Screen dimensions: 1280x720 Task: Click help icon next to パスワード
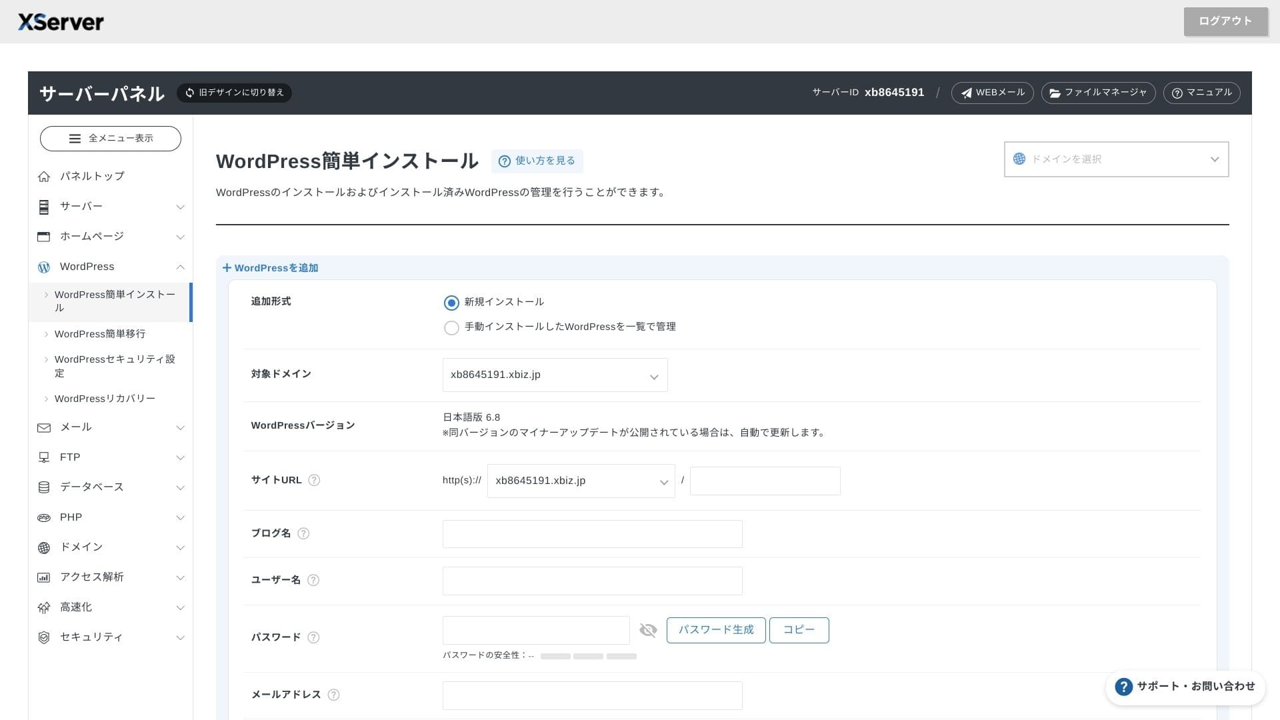pos(313,637)
